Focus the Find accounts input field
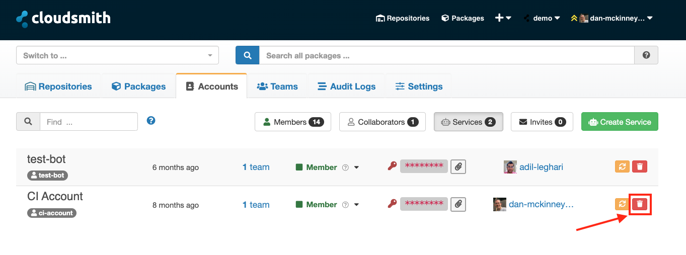The width and height of the screenshot is (686, 255). [89, 122]
